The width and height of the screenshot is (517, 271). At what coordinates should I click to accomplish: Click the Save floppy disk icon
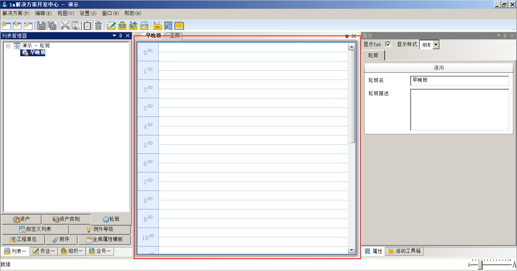[x=41, y=26]
